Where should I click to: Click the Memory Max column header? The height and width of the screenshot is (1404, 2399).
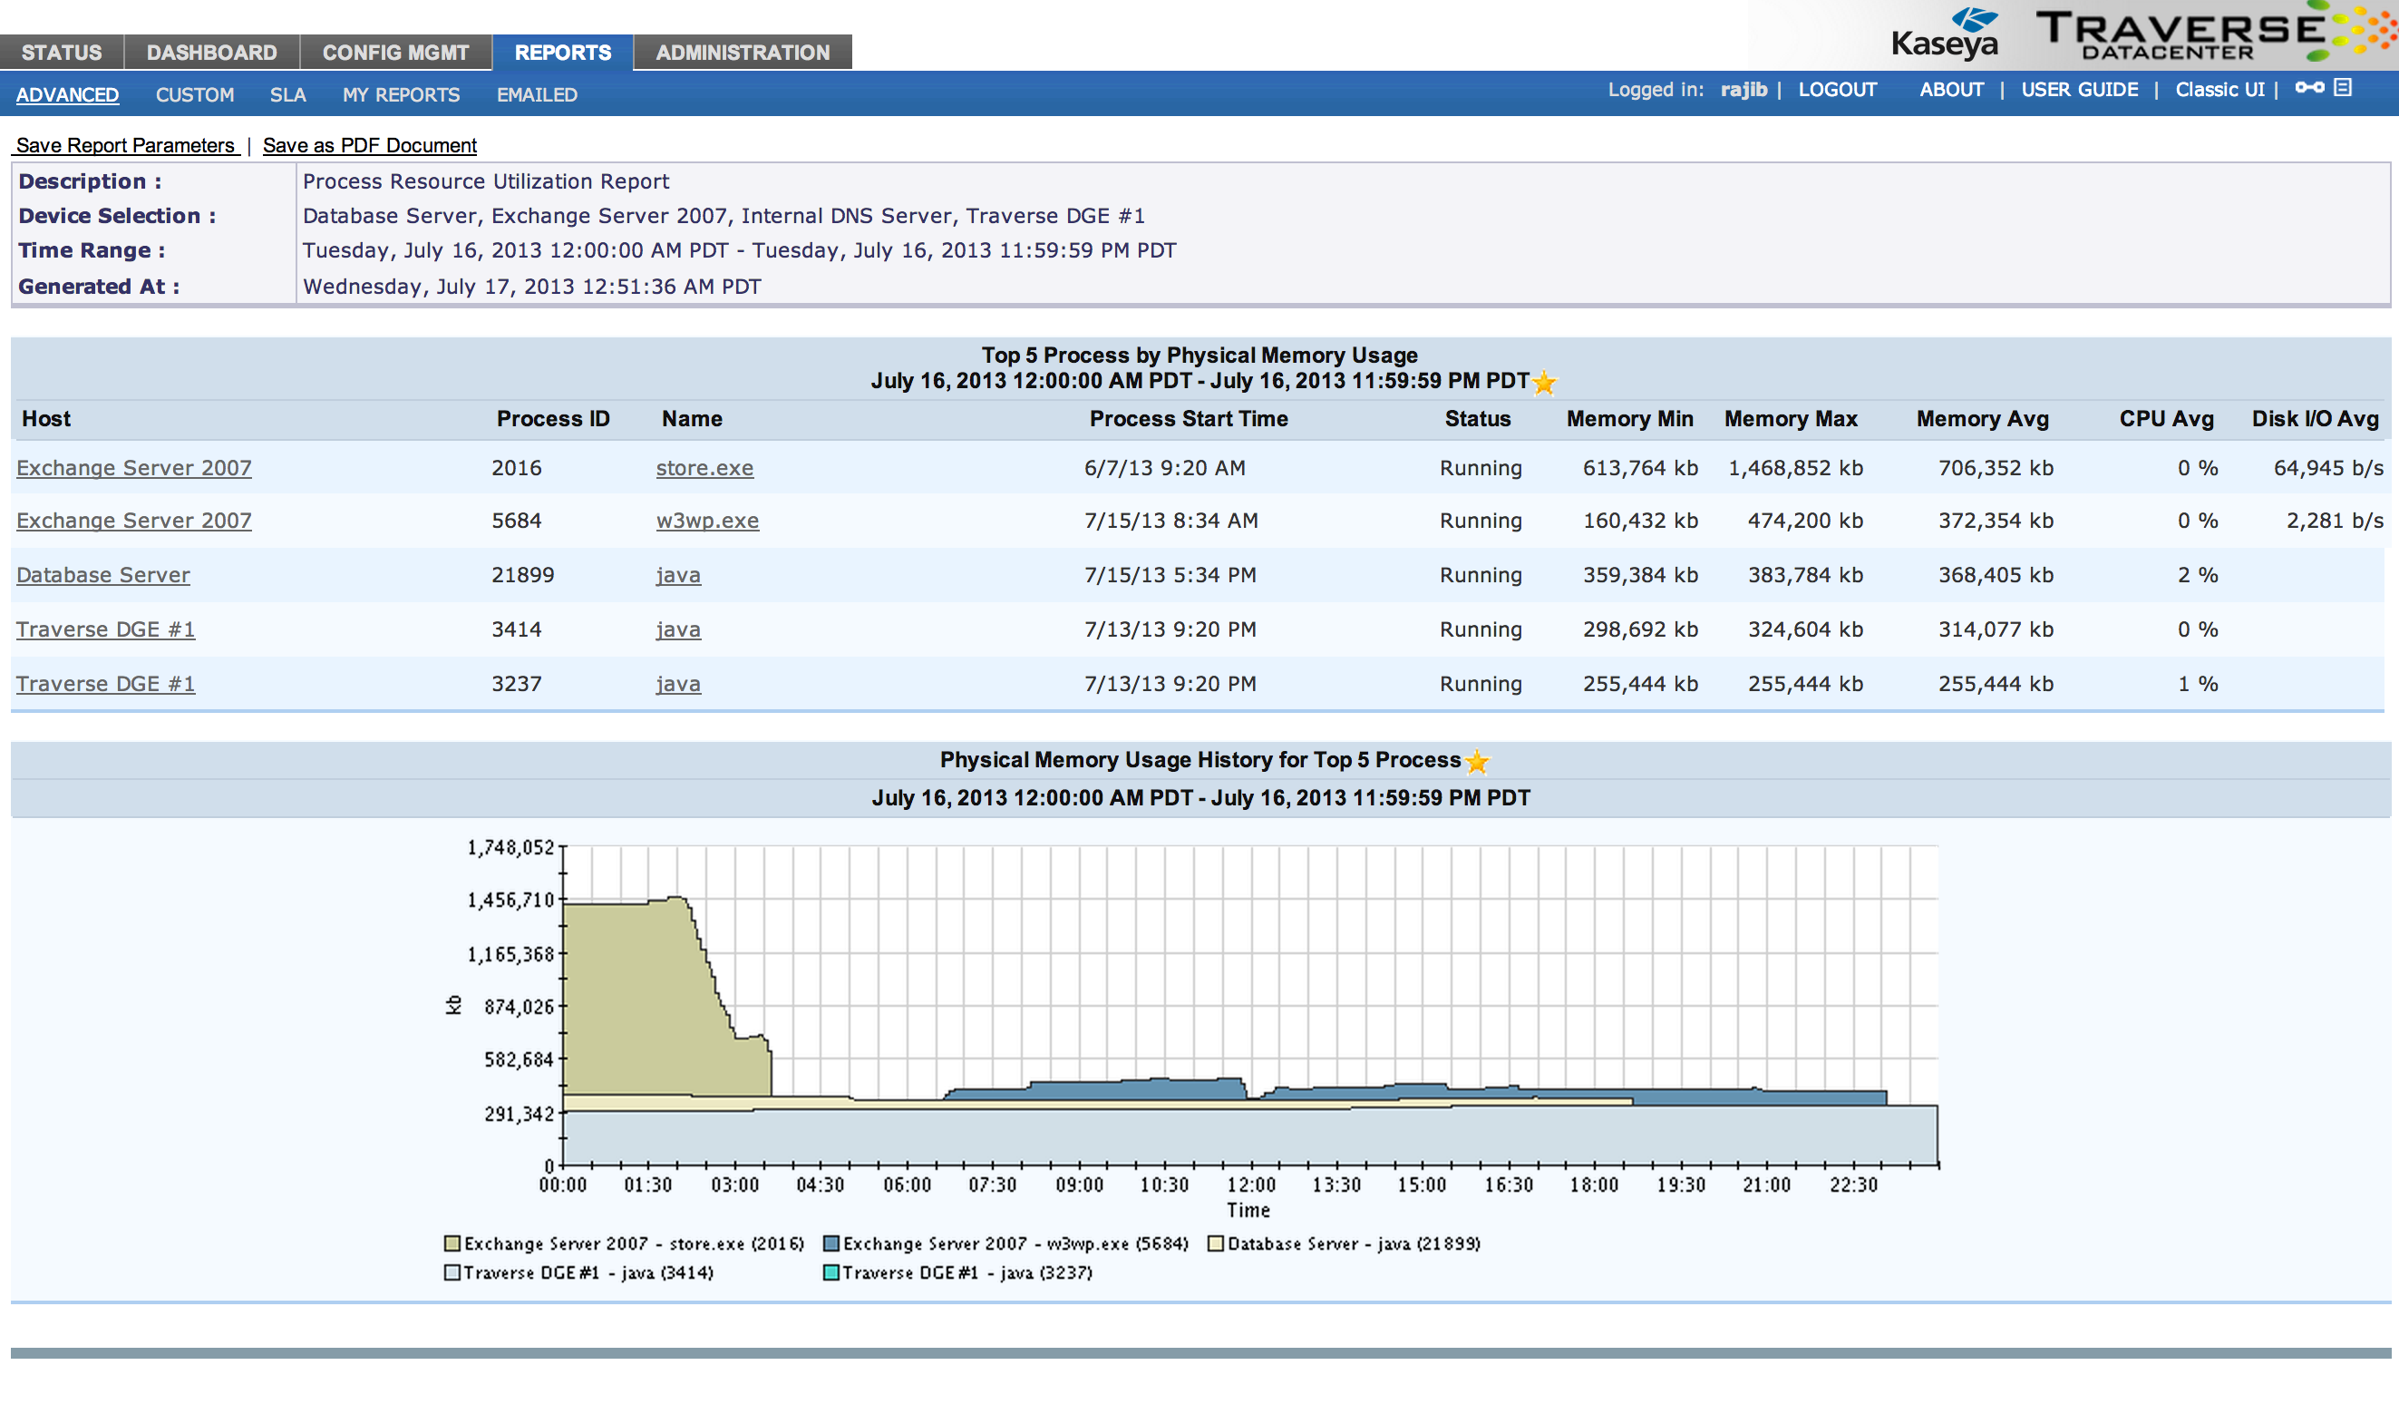point(1791,418)
